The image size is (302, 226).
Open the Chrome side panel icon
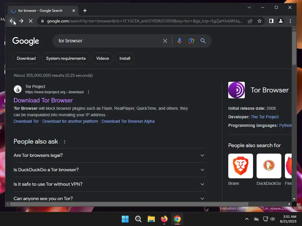click(271, 21)
